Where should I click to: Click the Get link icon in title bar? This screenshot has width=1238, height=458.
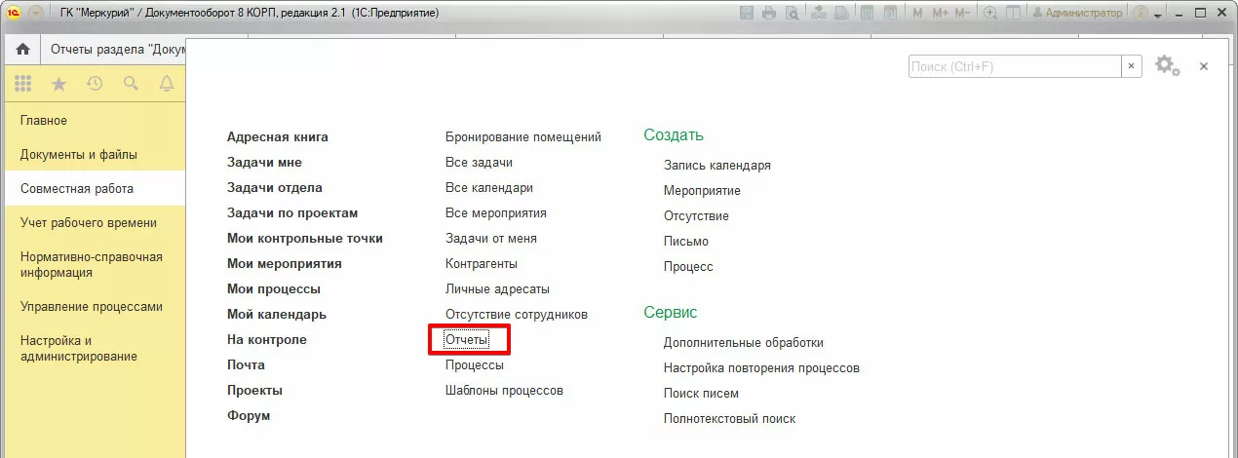tap(819, 13)
